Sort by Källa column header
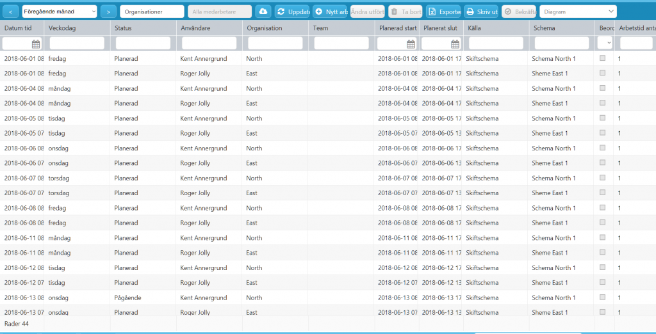Image resolution: width=656 pixels, height=334 pixels. coord(473,28)
